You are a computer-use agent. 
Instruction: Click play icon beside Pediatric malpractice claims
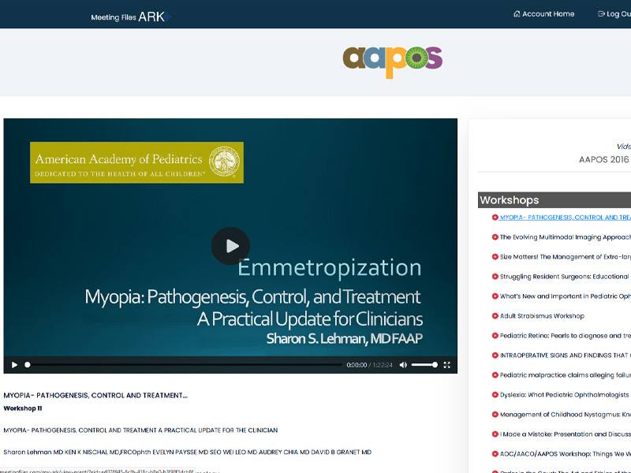tap(495, 375)
